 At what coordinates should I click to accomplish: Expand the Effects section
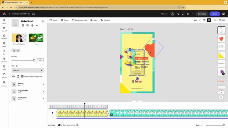pos(28,84)
